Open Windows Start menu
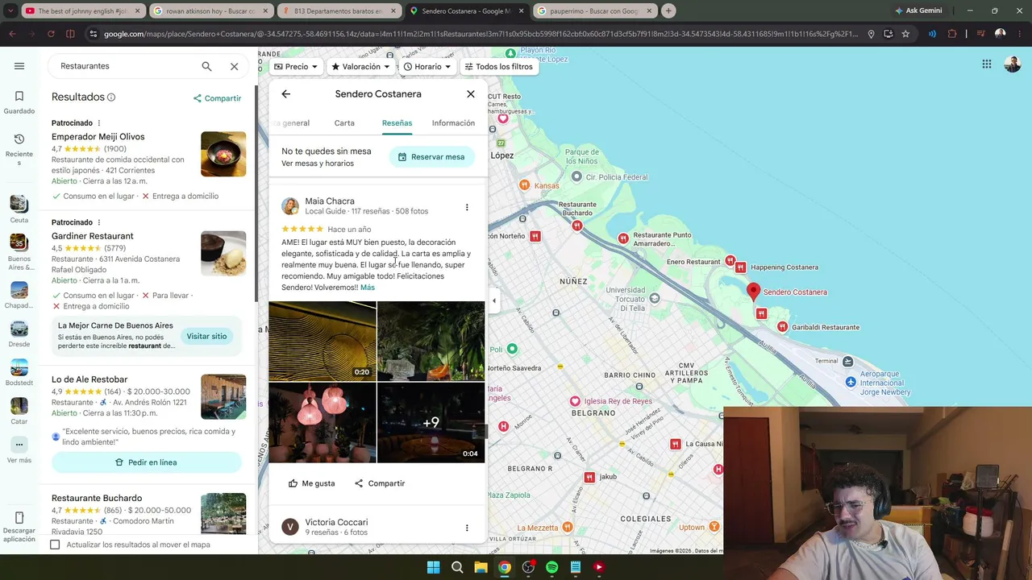Viewport: 1032px width, 580px height. [x=433, y=567]
